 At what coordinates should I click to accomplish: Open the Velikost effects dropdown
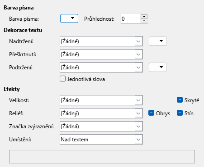tap(101, 100)
